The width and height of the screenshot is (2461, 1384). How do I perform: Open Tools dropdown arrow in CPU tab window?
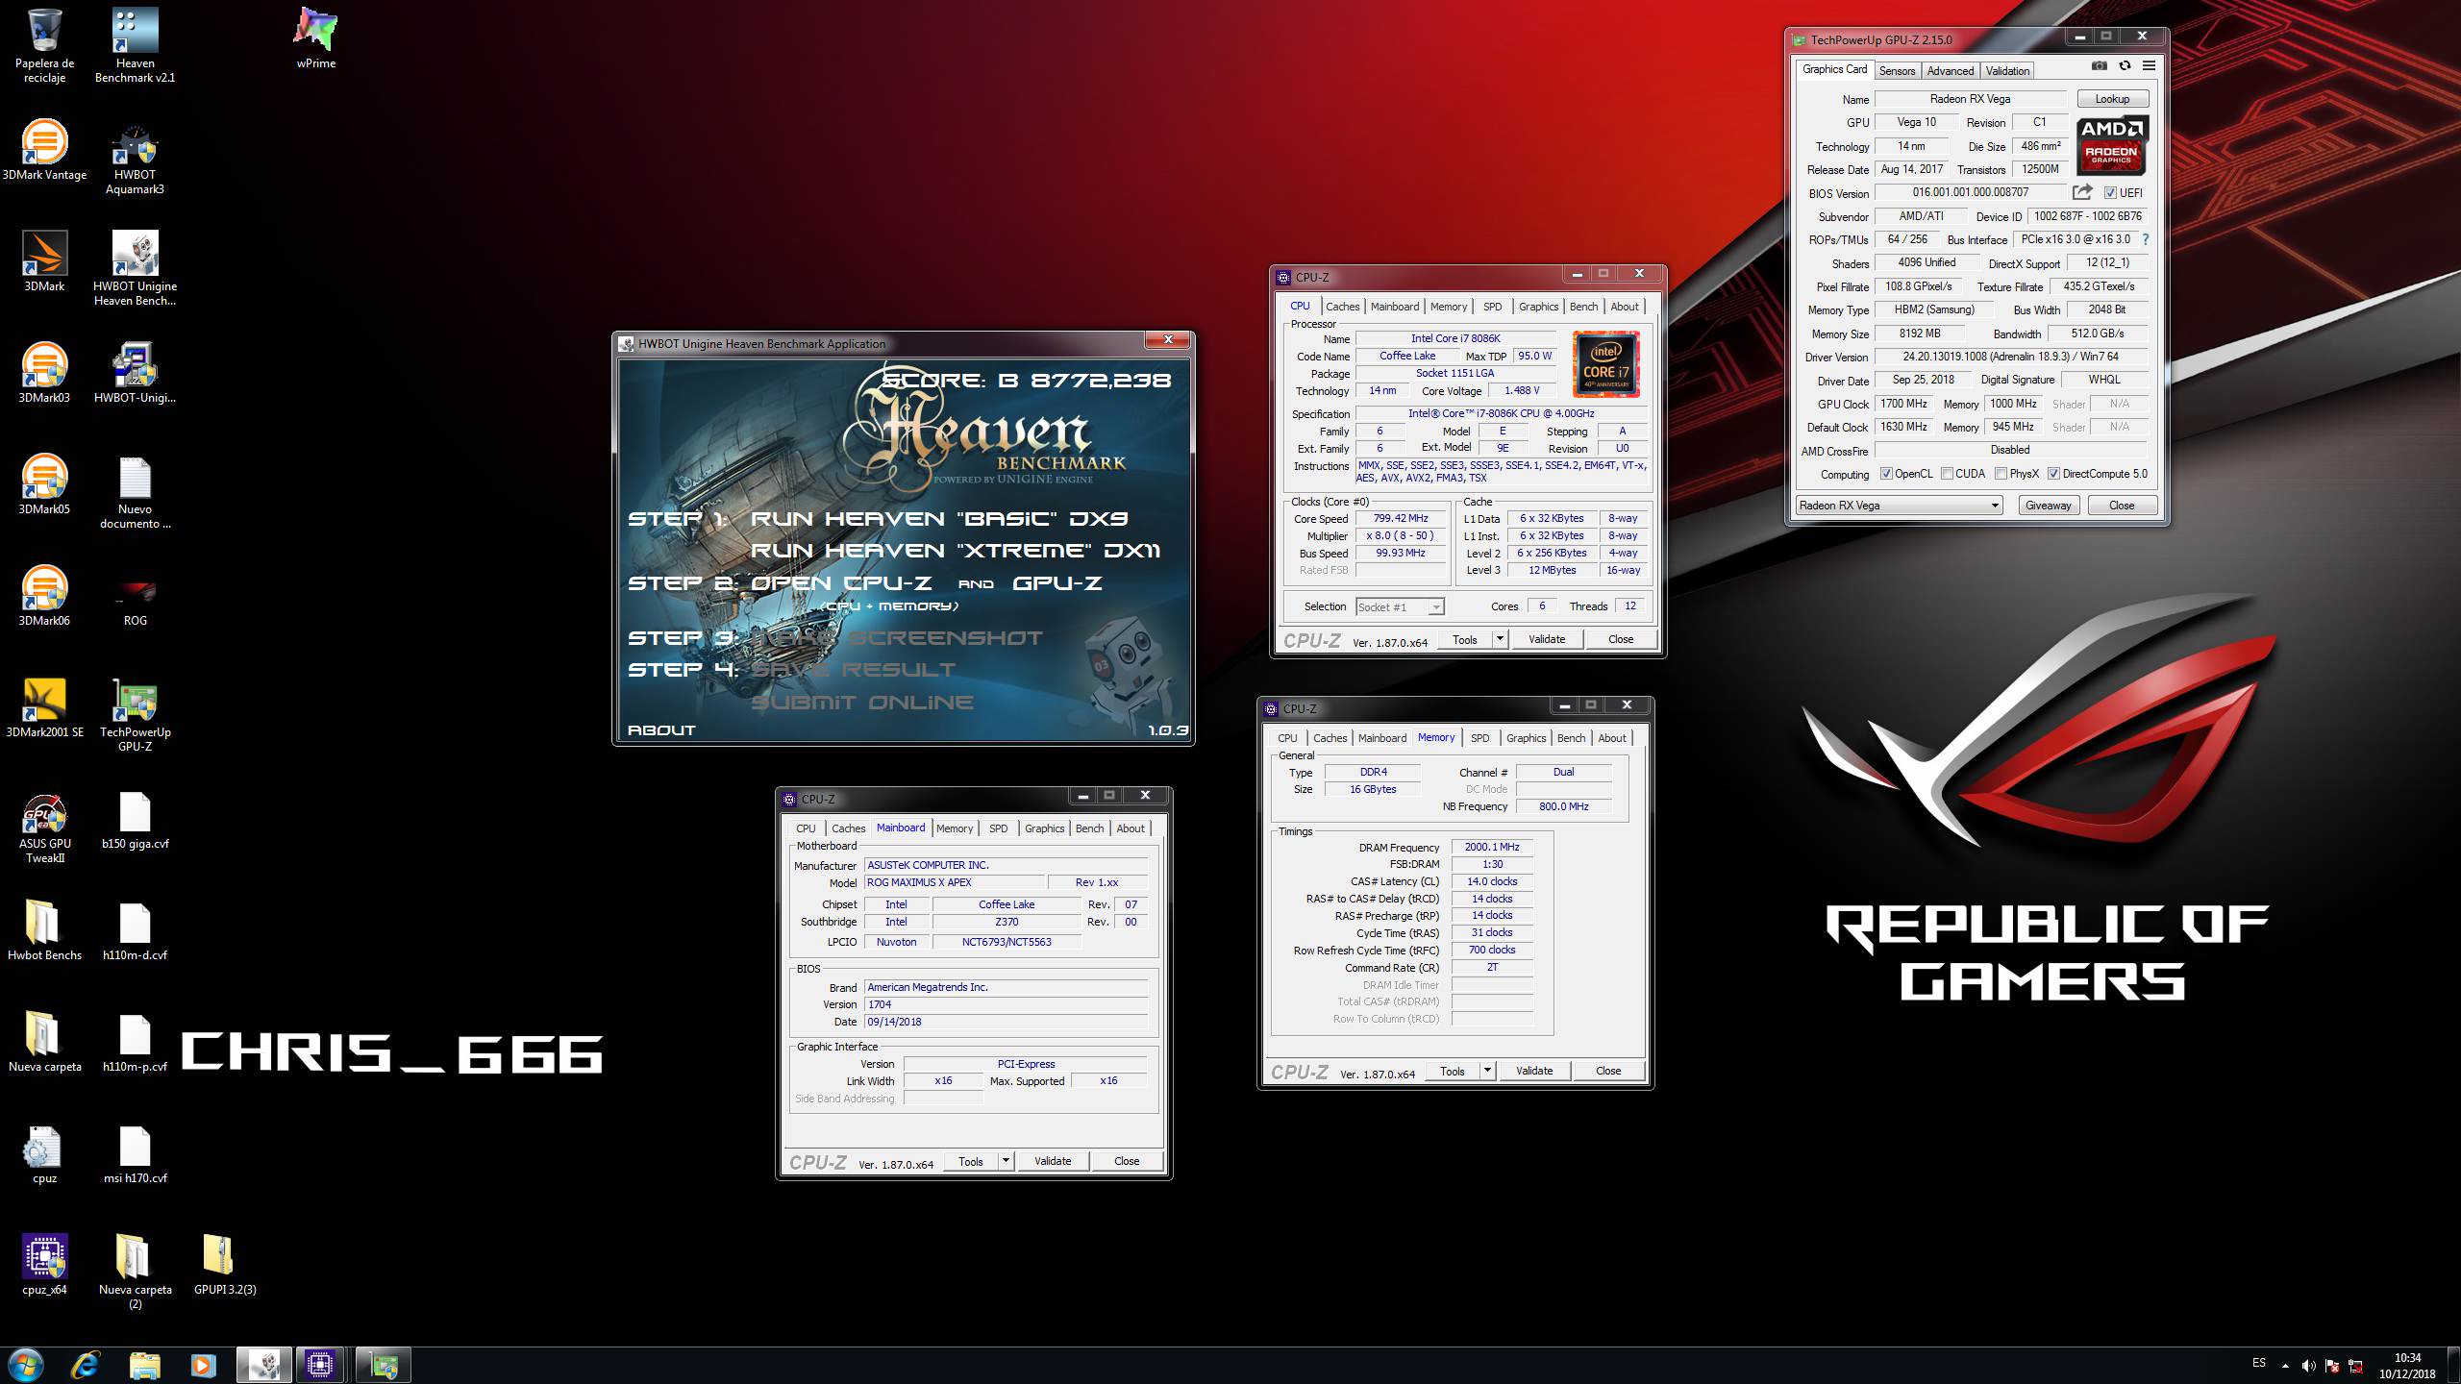(x=1499, y=639)
